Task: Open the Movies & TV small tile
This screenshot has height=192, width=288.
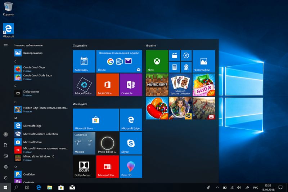Action: click(175, 55)
